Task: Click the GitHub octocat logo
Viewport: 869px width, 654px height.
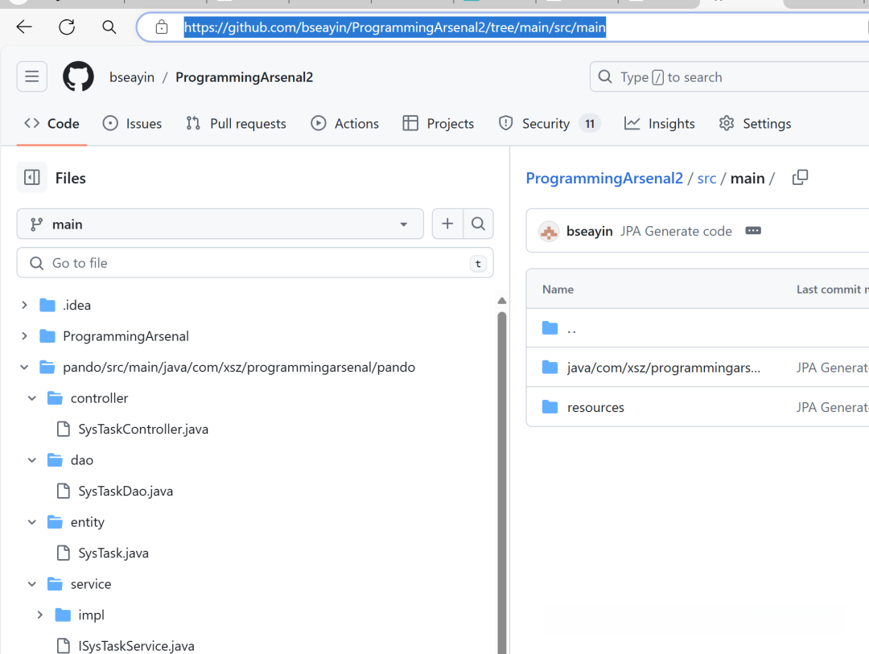Action: [77, 76]
